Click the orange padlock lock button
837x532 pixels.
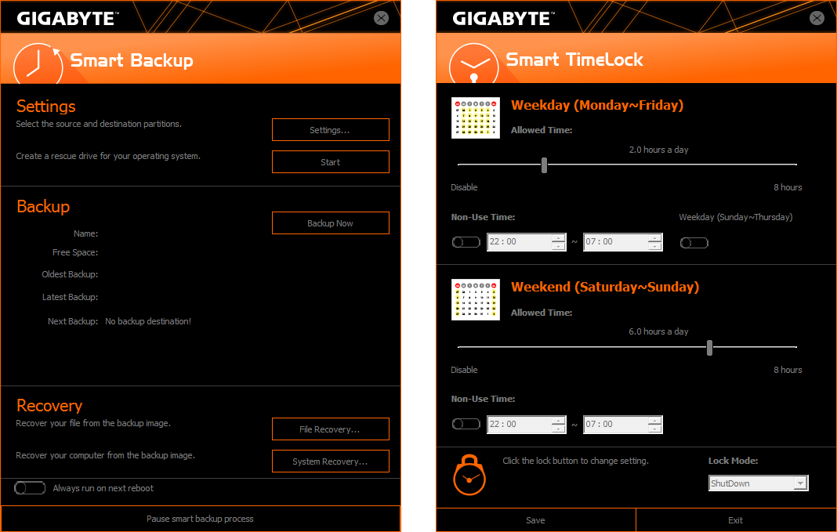point(469,475)
